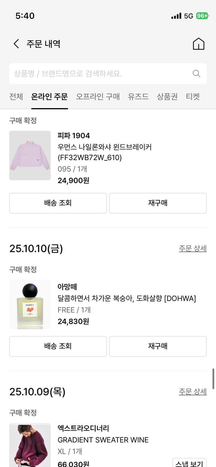The image size is (216, 467).
Task: Tap the home icon in top right
Action: tap(199, 44)
